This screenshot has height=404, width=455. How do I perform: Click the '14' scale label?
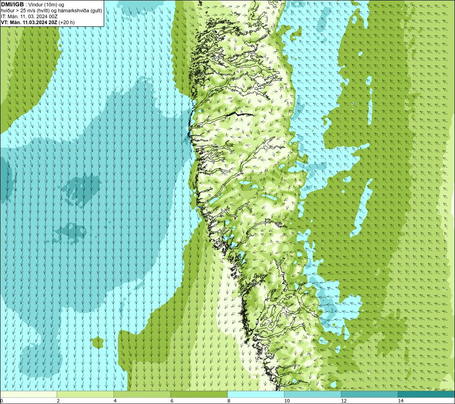click(400, 401)
